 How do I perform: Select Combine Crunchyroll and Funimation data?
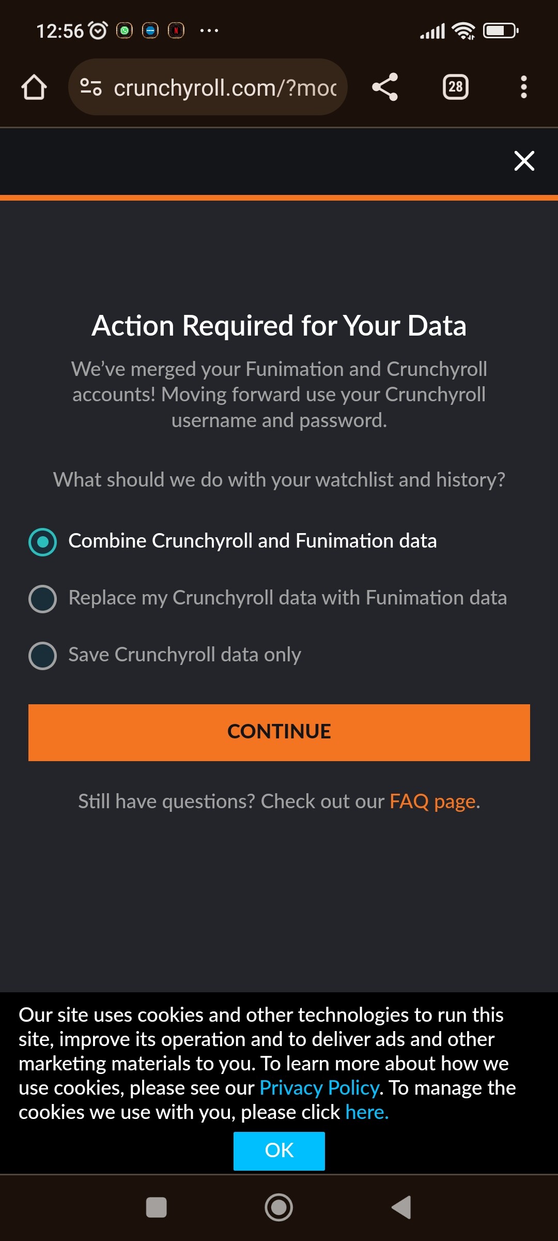tap(42, 542)
